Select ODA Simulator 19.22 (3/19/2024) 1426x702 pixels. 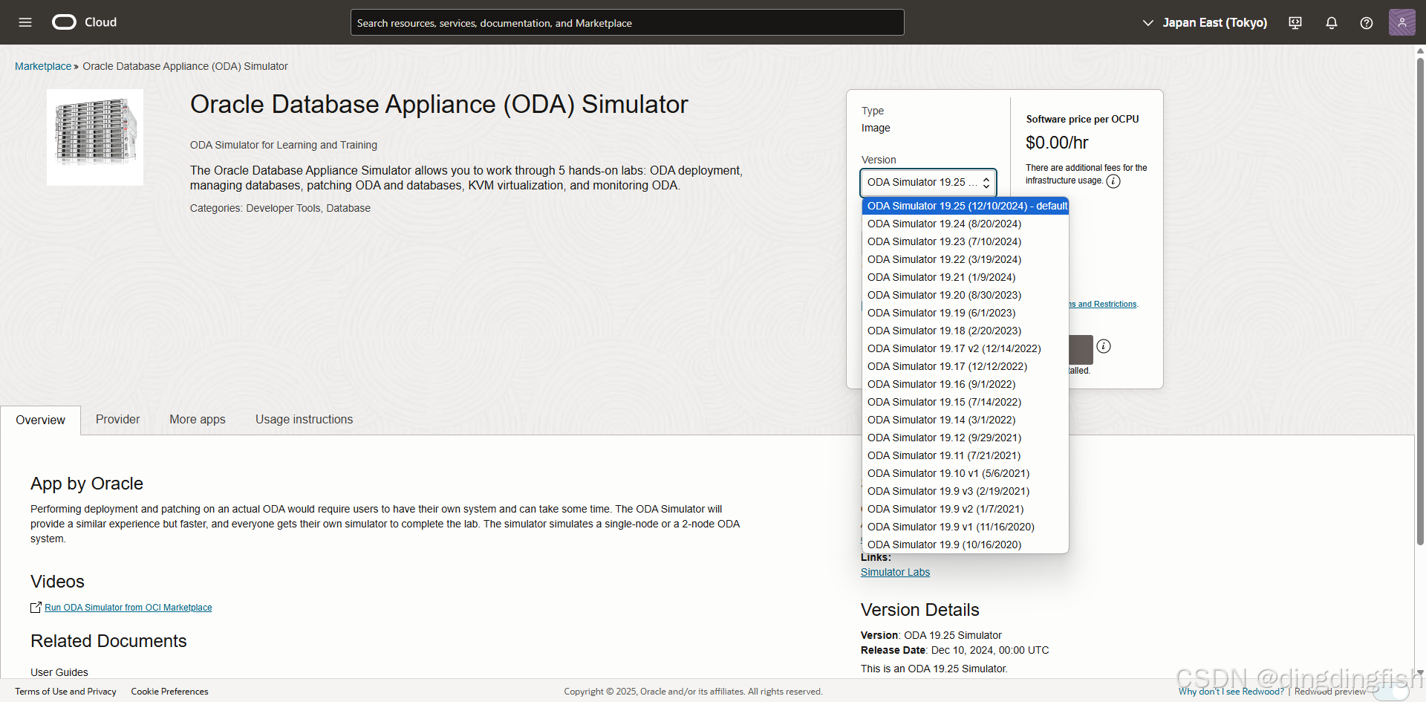(x=966, y=259)
